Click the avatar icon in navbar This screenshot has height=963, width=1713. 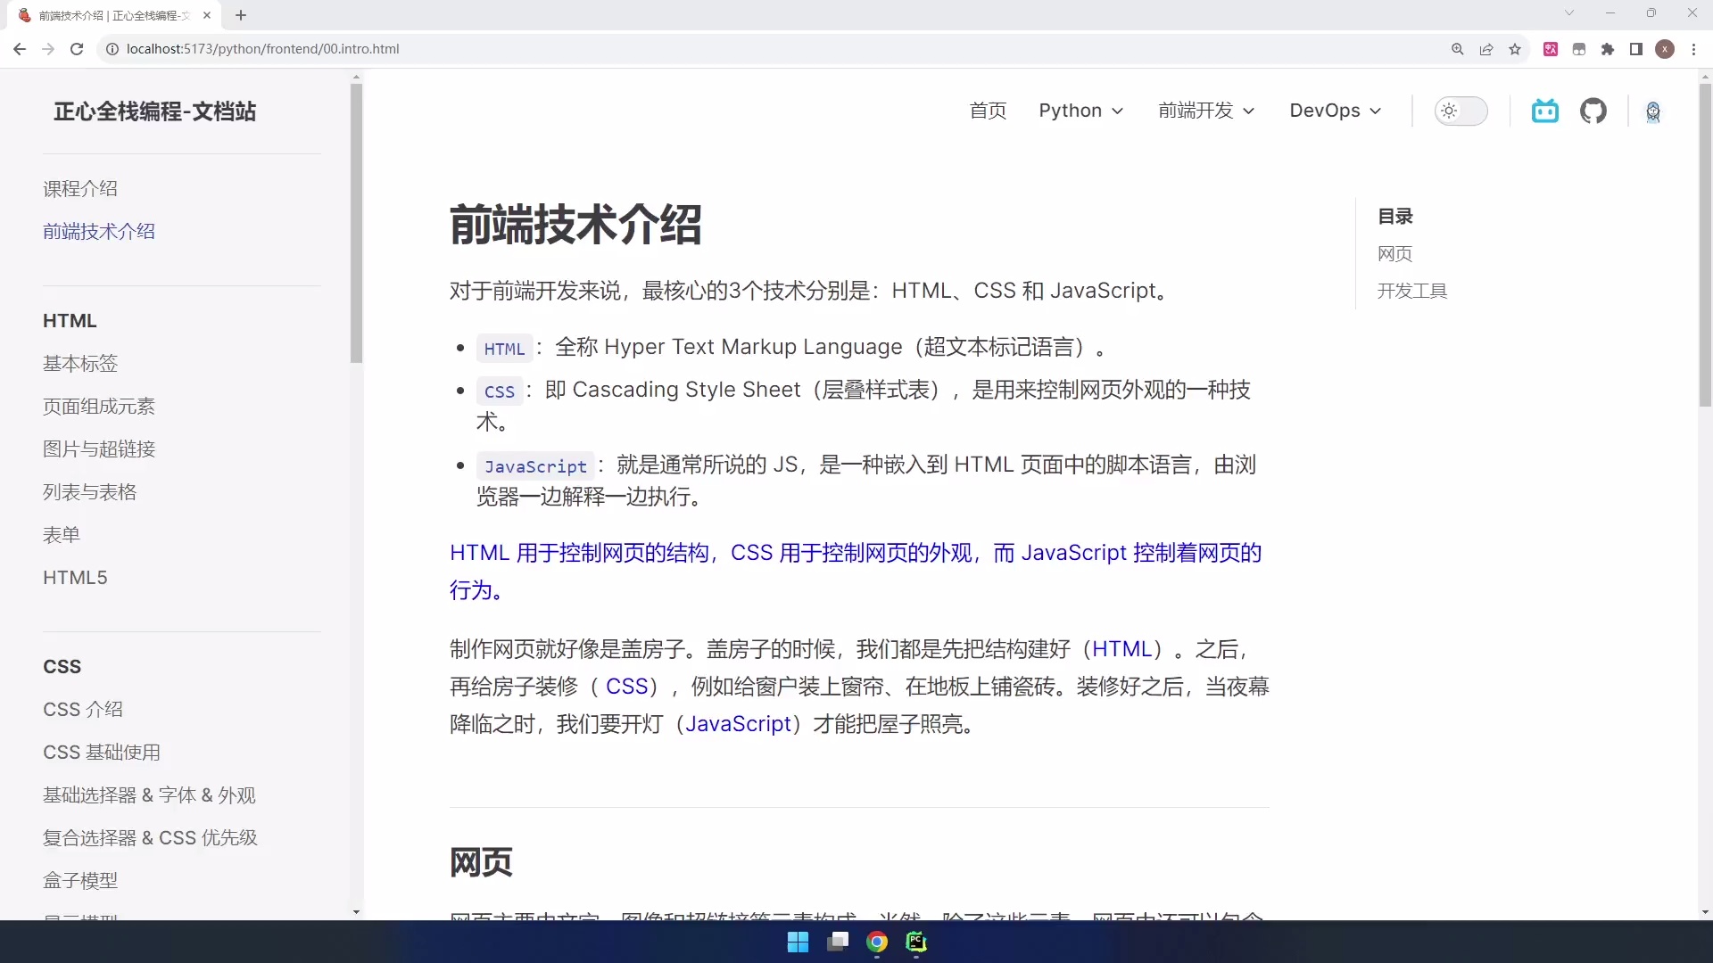[1652, 111]
